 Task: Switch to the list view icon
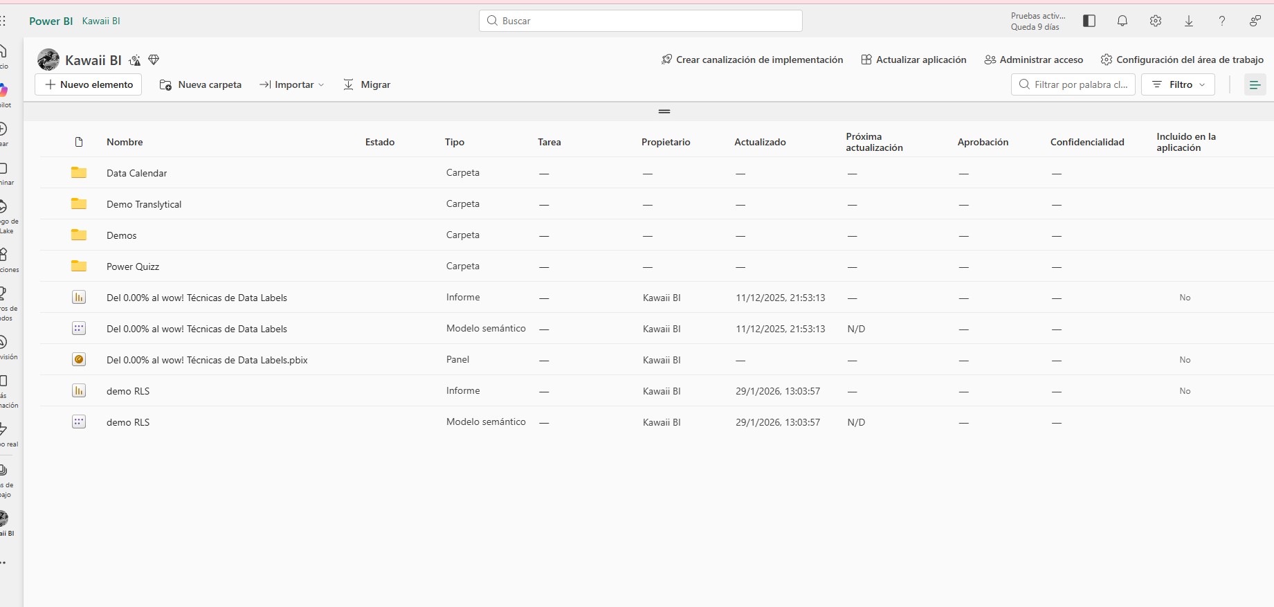1255,84
